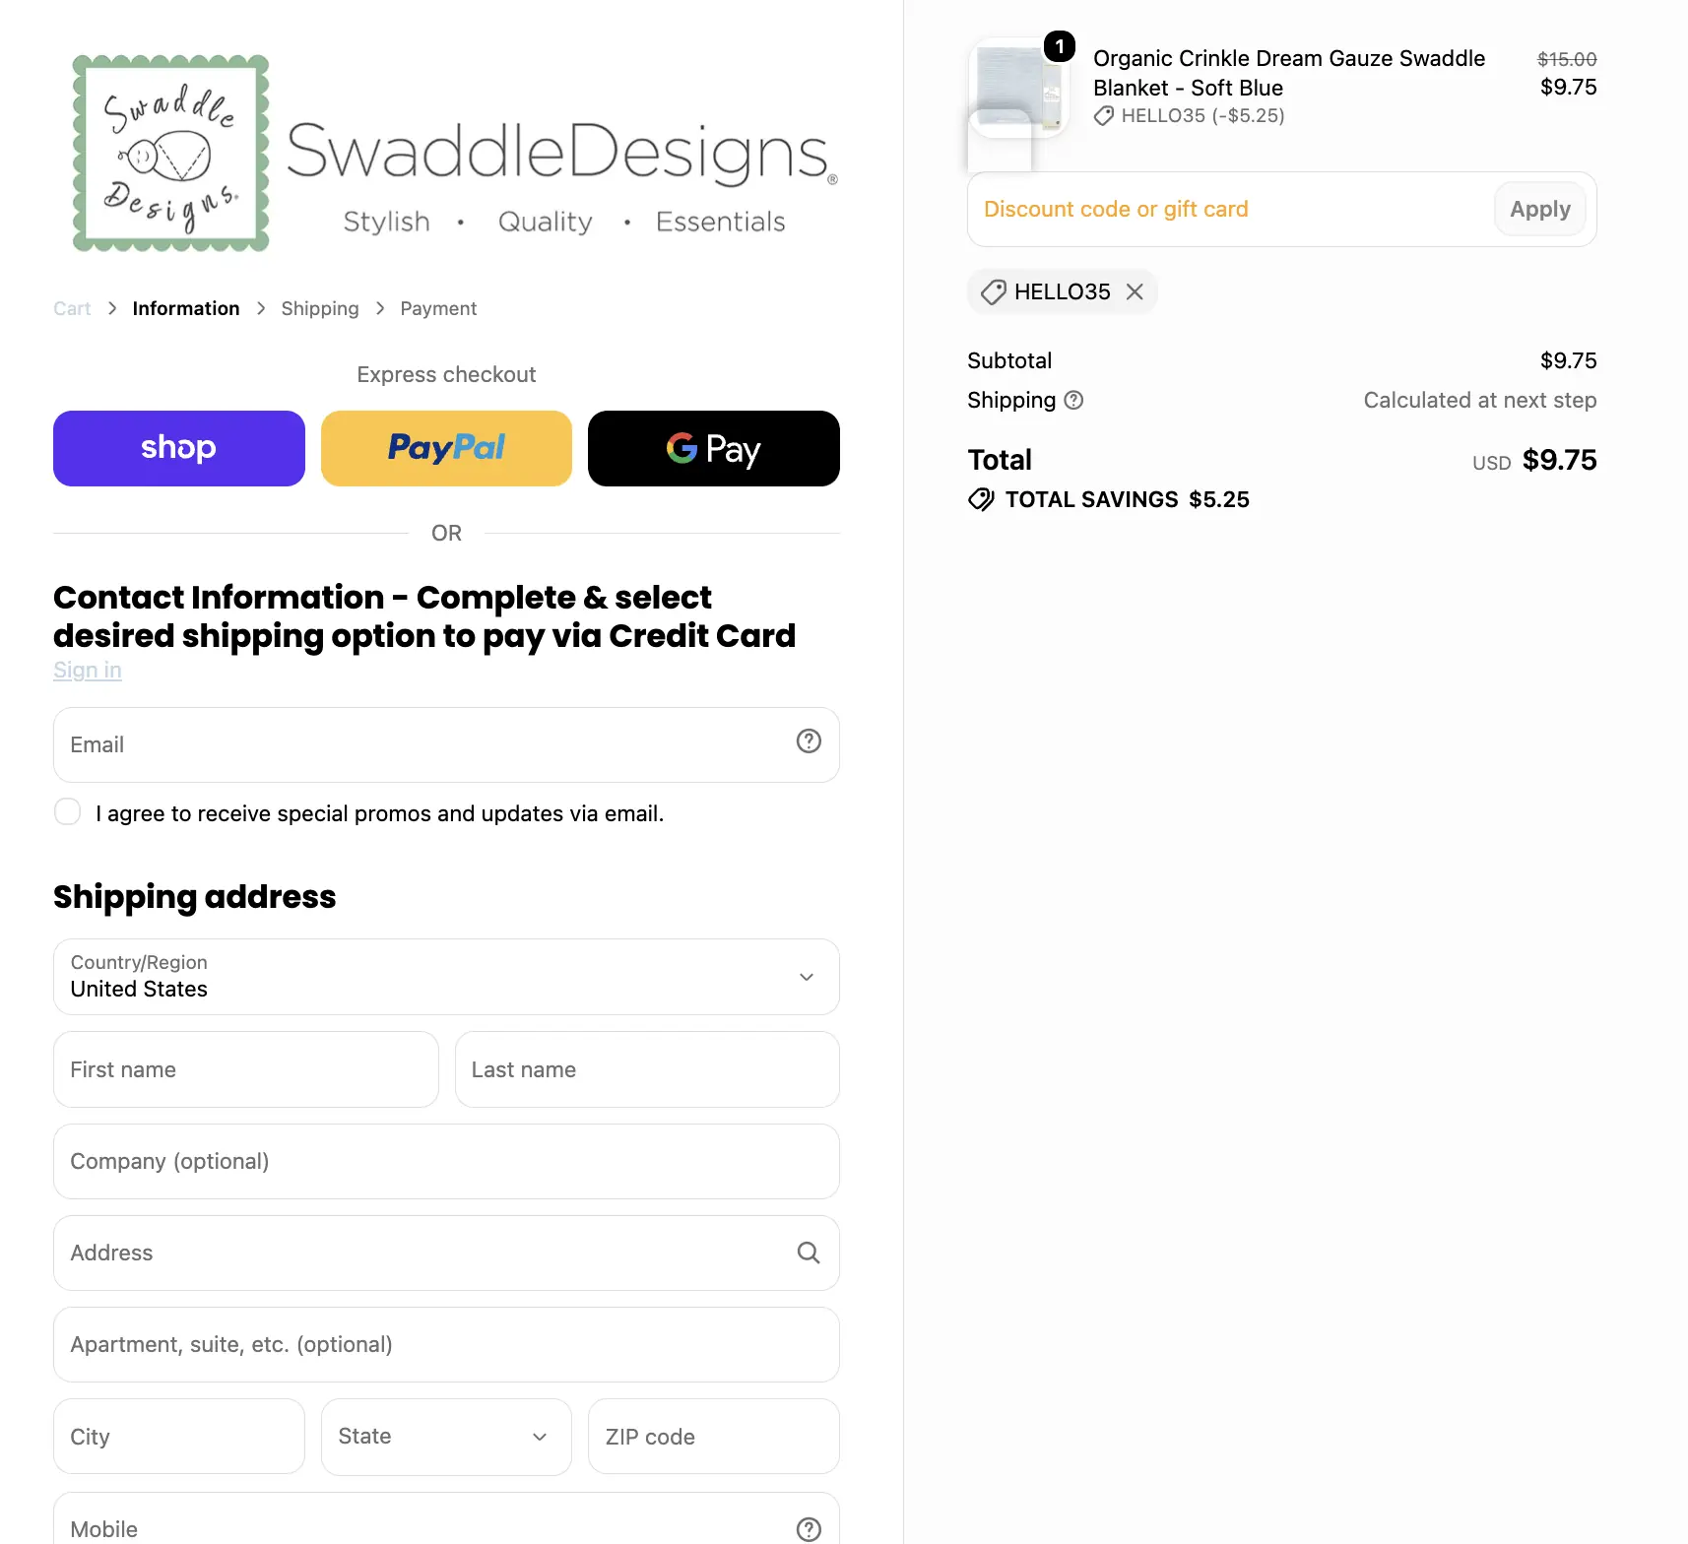Apply the discount code

click(1540, 209)
